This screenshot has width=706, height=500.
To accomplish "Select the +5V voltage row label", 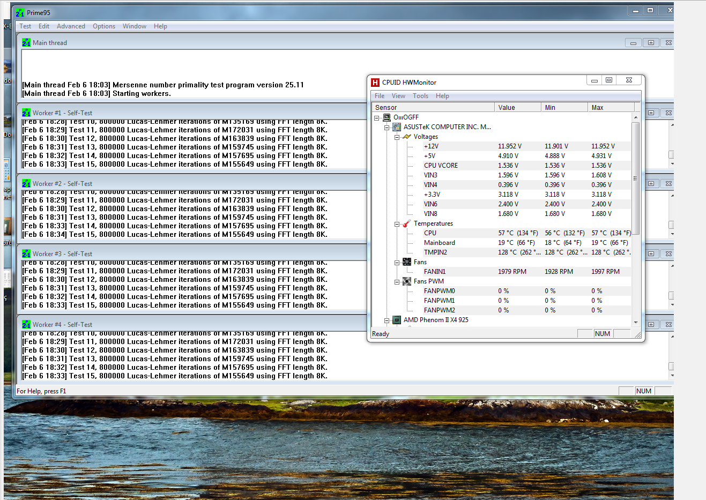I will click(x=429, y=156).
